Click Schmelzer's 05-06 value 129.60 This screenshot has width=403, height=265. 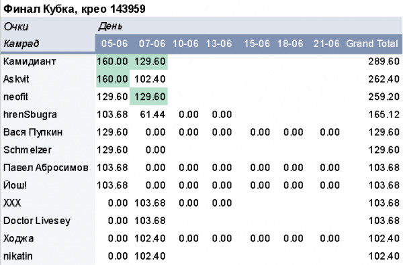(112, 150)
